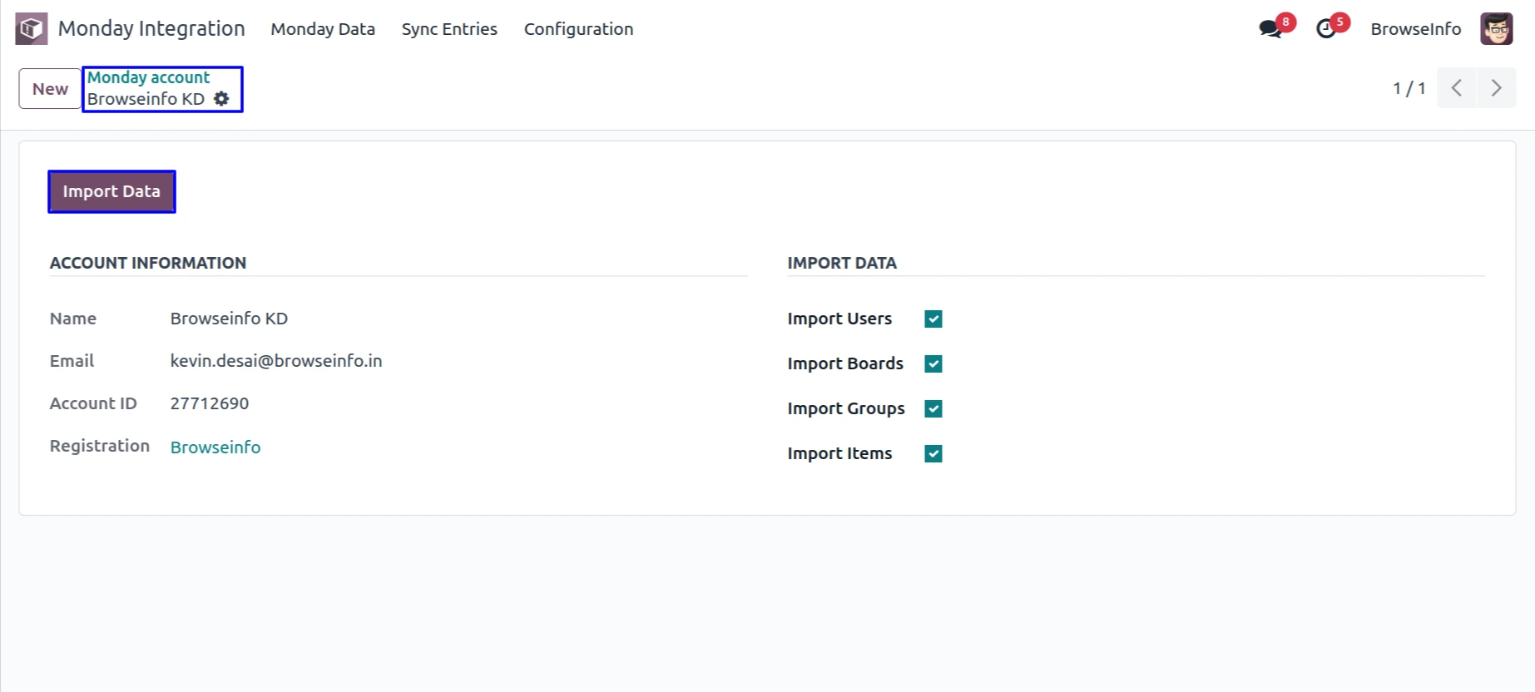Open the gear actions menu beside Browseinfo KD
The height and width of the screenshot is (692, 1535).
pyautogui.click(x=221, y=99)
